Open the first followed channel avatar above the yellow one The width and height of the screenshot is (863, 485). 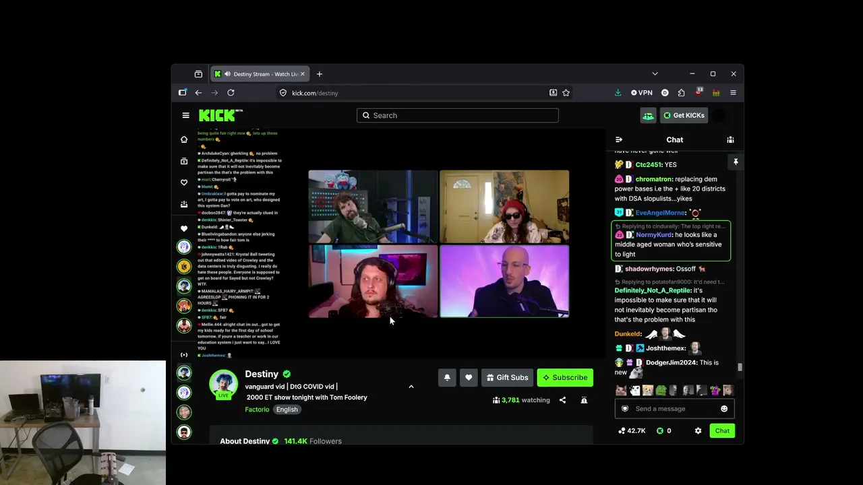click(184, 247)
